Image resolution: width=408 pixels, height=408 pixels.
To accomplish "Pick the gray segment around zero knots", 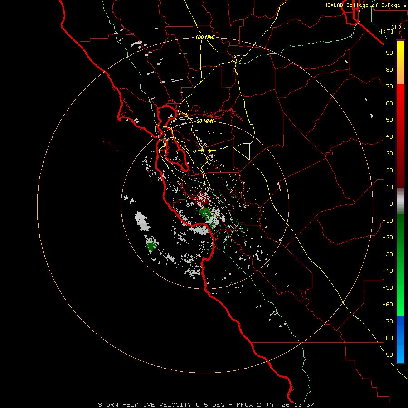I will [x=400, y=201].
